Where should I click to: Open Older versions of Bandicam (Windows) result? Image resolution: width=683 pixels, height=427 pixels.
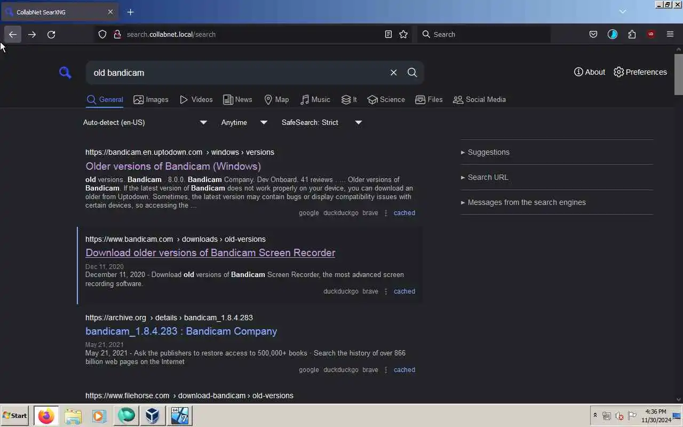[x=173, y=166]
